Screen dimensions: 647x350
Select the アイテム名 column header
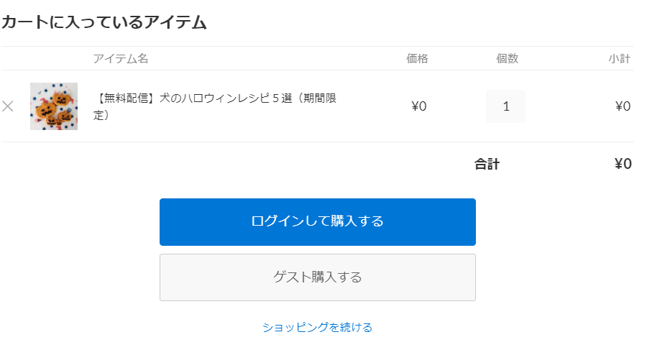[120, 59]
